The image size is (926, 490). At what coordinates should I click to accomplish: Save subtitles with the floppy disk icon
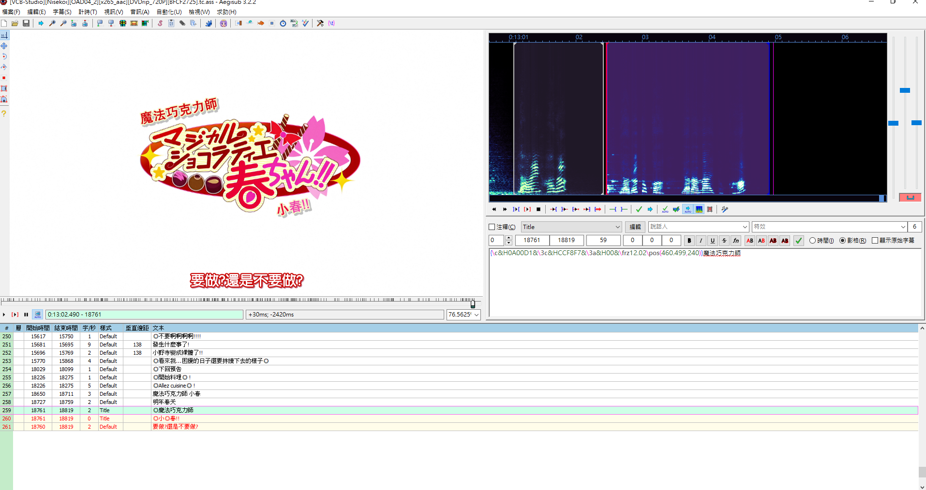coord(26,23)
